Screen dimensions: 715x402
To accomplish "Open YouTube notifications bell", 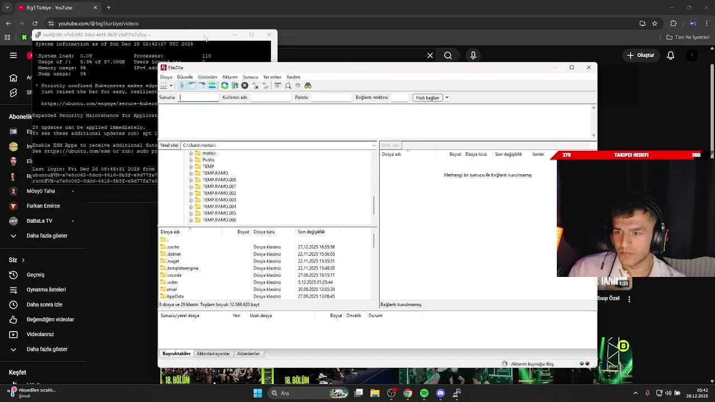I will (x=671, y=55).
